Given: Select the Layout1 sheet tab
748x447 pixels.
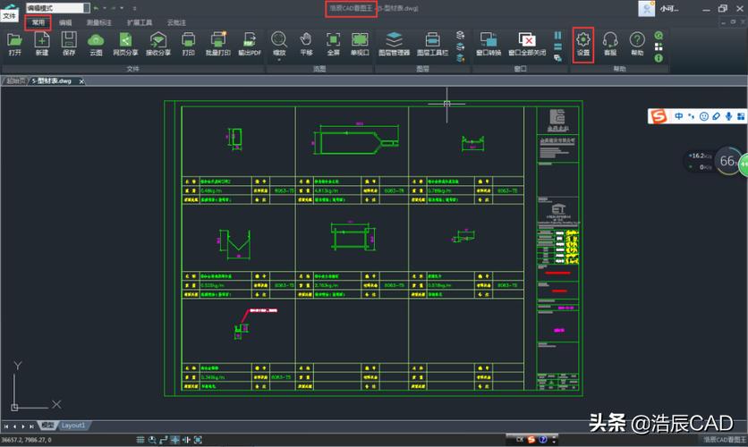Looking at the screenshot, I should coord(73,425).
